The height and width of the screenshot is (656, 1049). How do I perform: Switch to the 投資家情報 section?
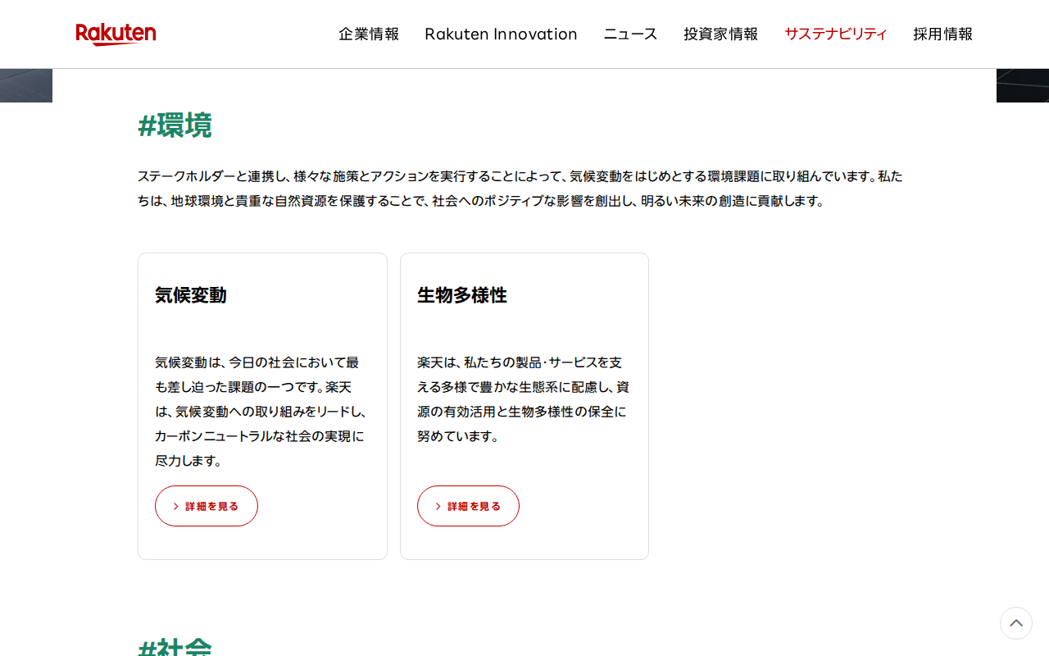[720, 34]
